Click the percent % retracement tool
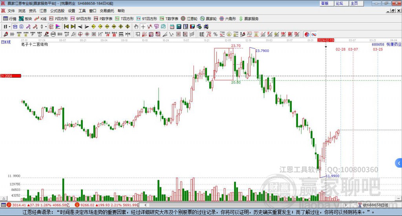The image size is (402, 216). point(216,34)
